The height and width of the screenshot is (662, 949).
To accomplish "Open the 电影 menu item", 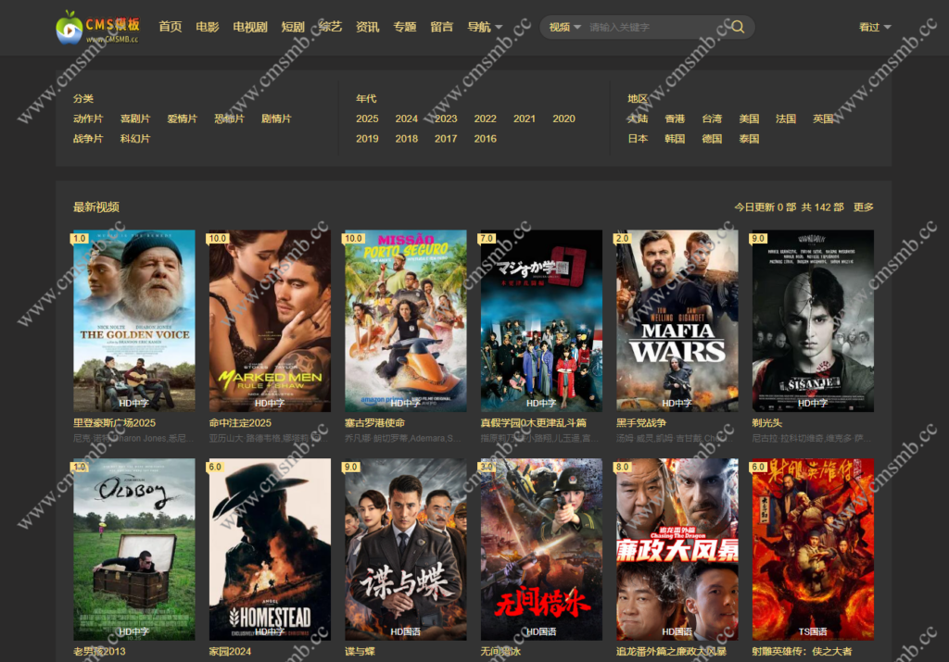I will [x=207, y=27].
